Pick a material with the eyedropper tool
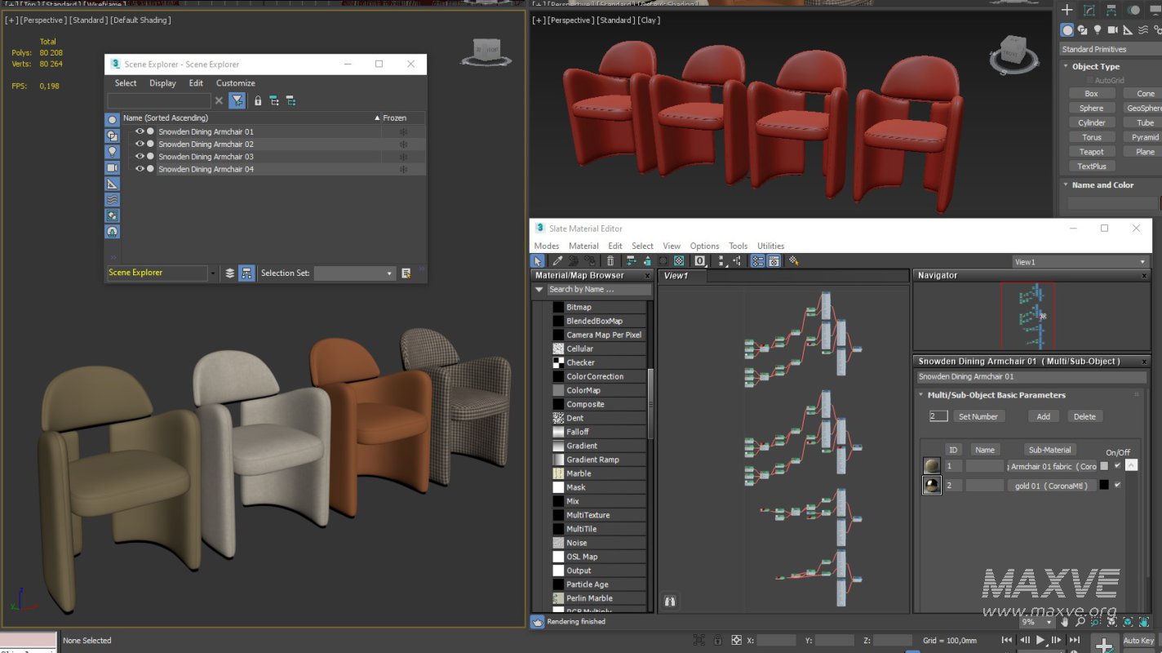This screenshot has width=1162, height=653. (x=557, y=260)
